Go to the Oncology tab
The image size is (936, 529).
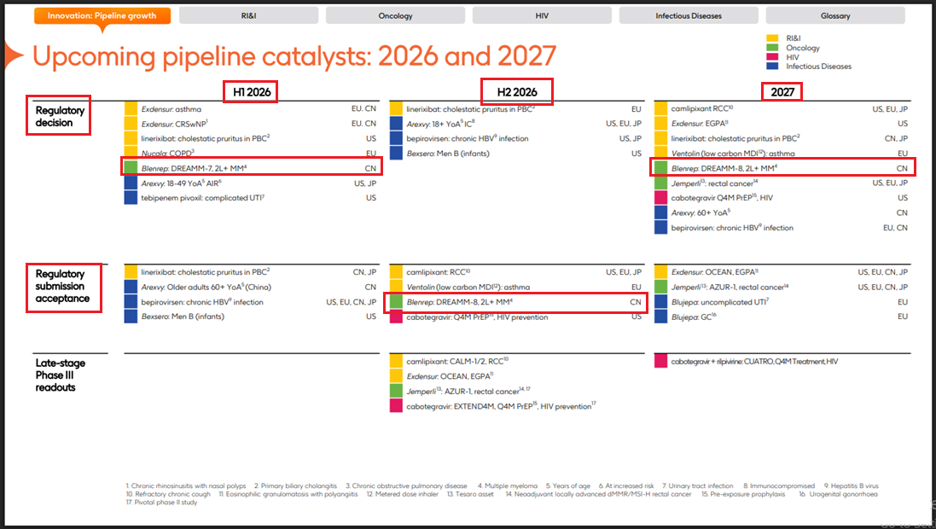[395, 15]
